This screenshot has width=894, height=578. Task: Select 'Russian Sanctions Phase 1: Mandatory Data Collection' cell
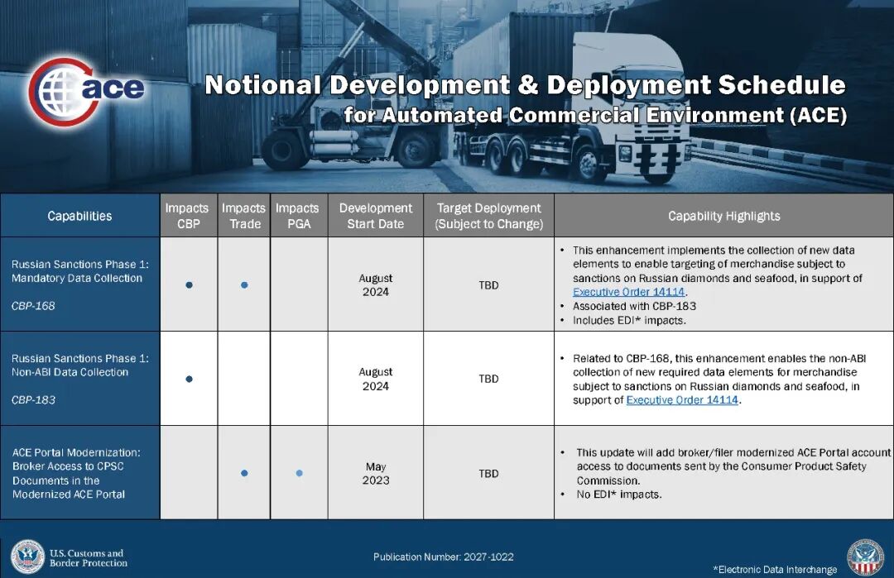tap(79, 284)
